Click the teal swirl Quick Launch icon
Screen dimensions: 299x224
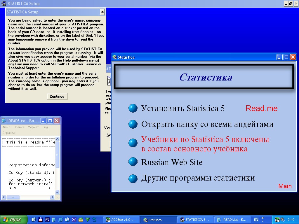coord(94,220)
